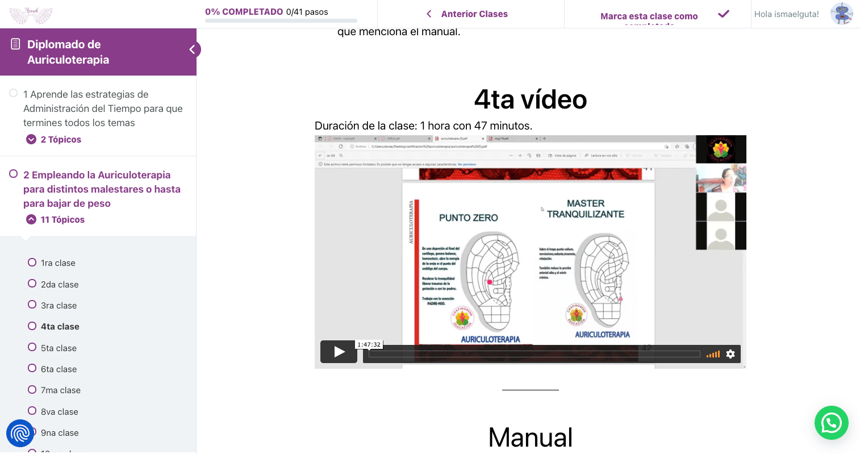Click checkmark to mark class completed
860x454 pixels.
[723, 14]
